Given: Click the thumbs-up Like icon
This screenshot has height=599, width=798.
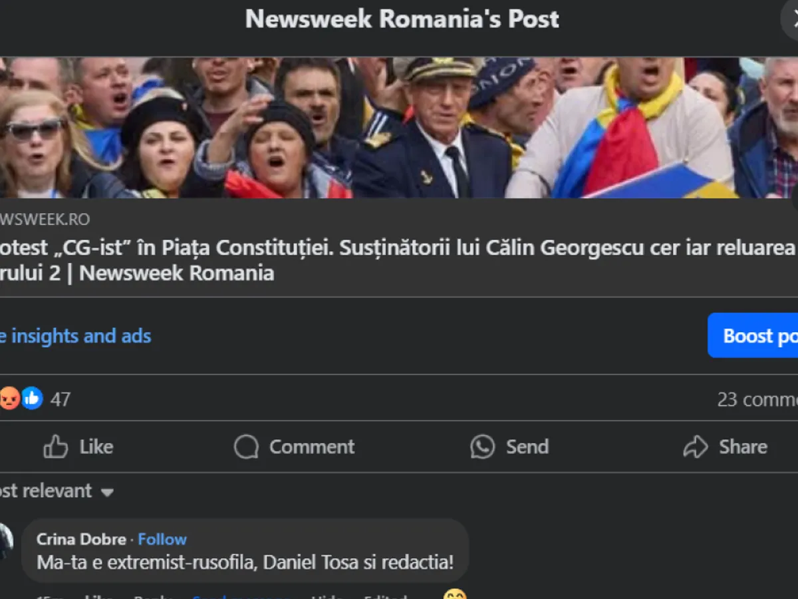Looking at the screenshot, I should pos(56,447).
